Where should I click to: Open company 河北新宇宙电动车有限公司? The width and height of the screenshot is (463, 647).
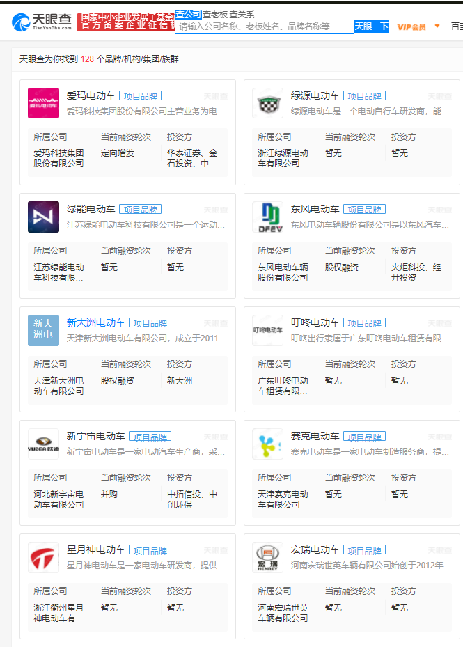click(x=58, y=499)
